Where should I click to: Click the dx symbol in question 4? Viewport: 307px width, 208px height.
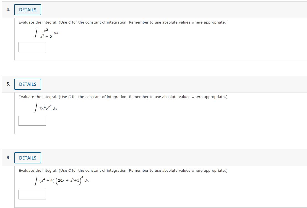(56, 32)
